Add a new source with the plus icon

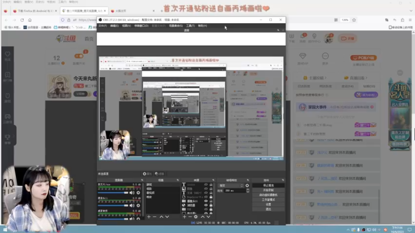[x=184, y=216]
